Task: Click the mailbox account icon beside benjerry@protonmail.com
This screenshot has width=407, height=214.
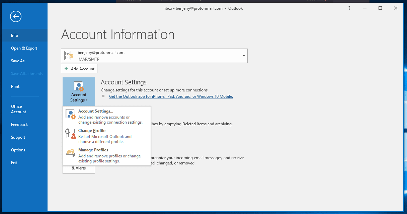Action: (69, 56)
